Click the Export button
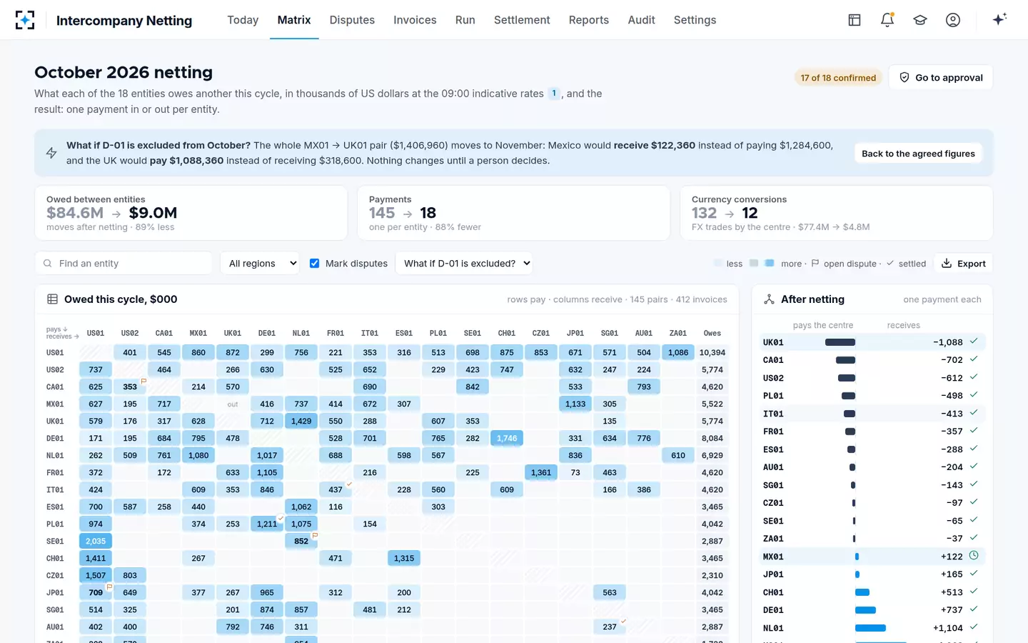The image size is (1028, 643). point(963,264)
